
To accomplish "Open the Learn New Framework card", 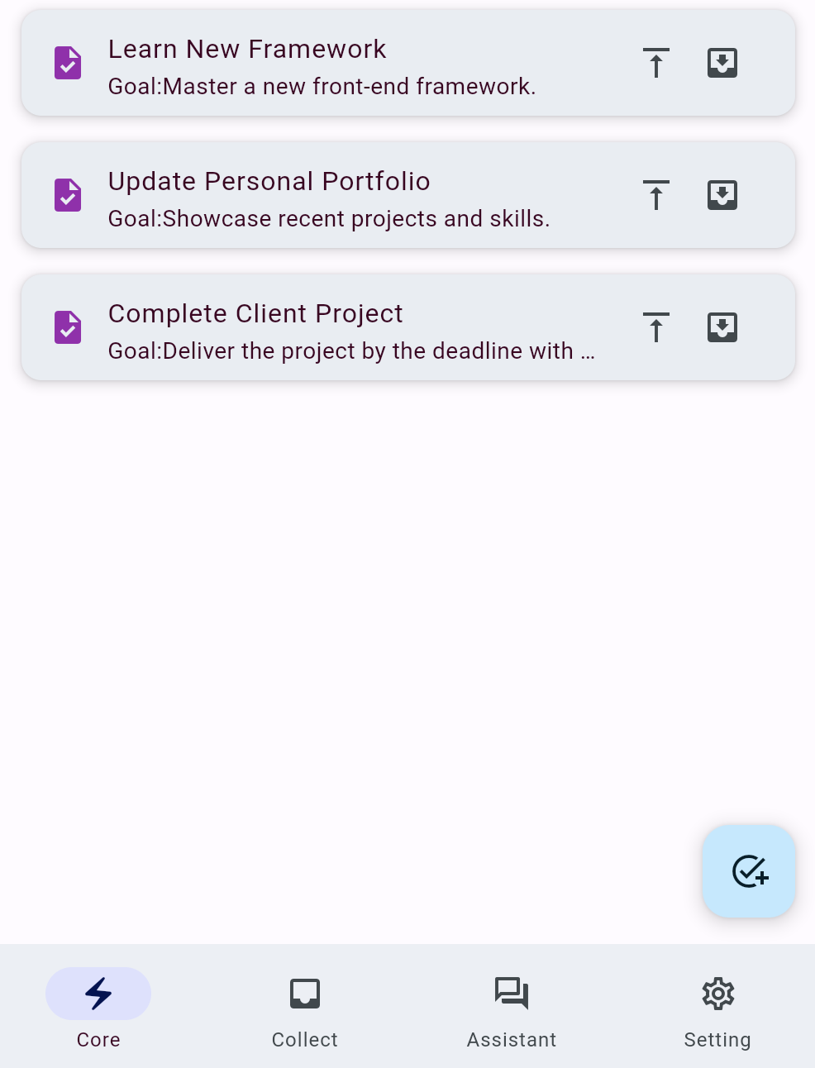I will point(408,63).
